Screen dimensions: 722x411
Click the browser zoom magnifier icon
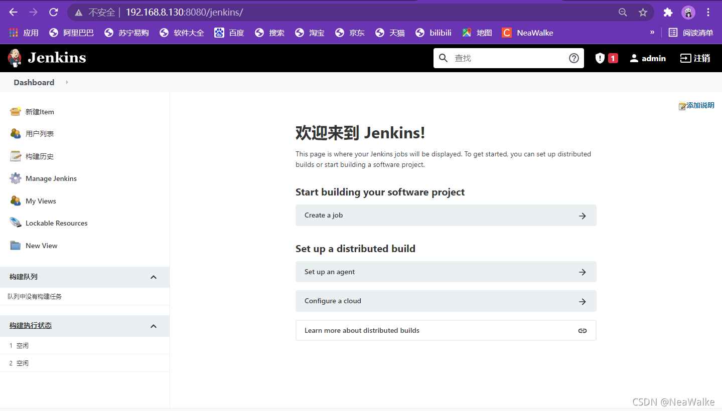[x=623, y=12]
